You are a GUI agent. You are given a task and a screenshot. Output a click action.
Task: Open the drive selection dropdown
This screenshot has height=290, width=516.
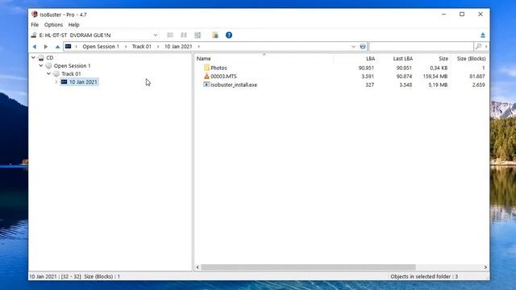156,35
